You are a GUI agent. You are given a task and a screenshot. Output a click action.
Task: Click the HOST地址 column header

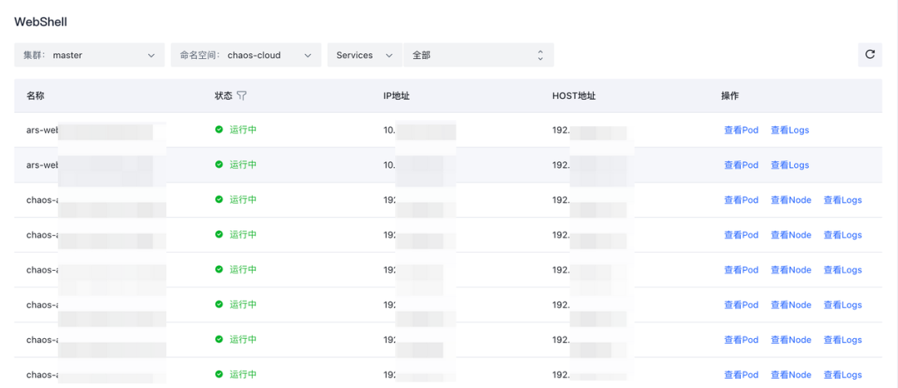574,96
